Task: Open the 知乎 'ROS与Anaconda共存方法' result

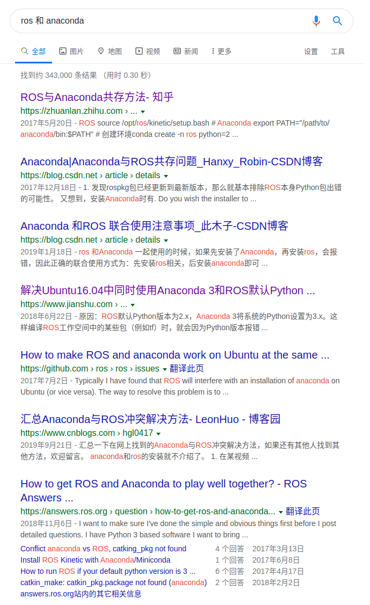Action: 97,97
